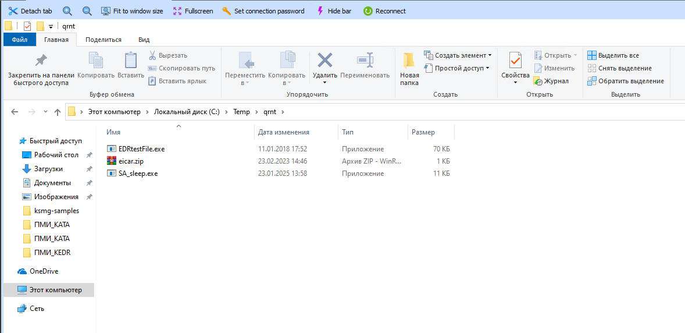Viewport: 685px width, 333px height.
Task: Click the Detach tab button
Action: (x=30, y=11)
